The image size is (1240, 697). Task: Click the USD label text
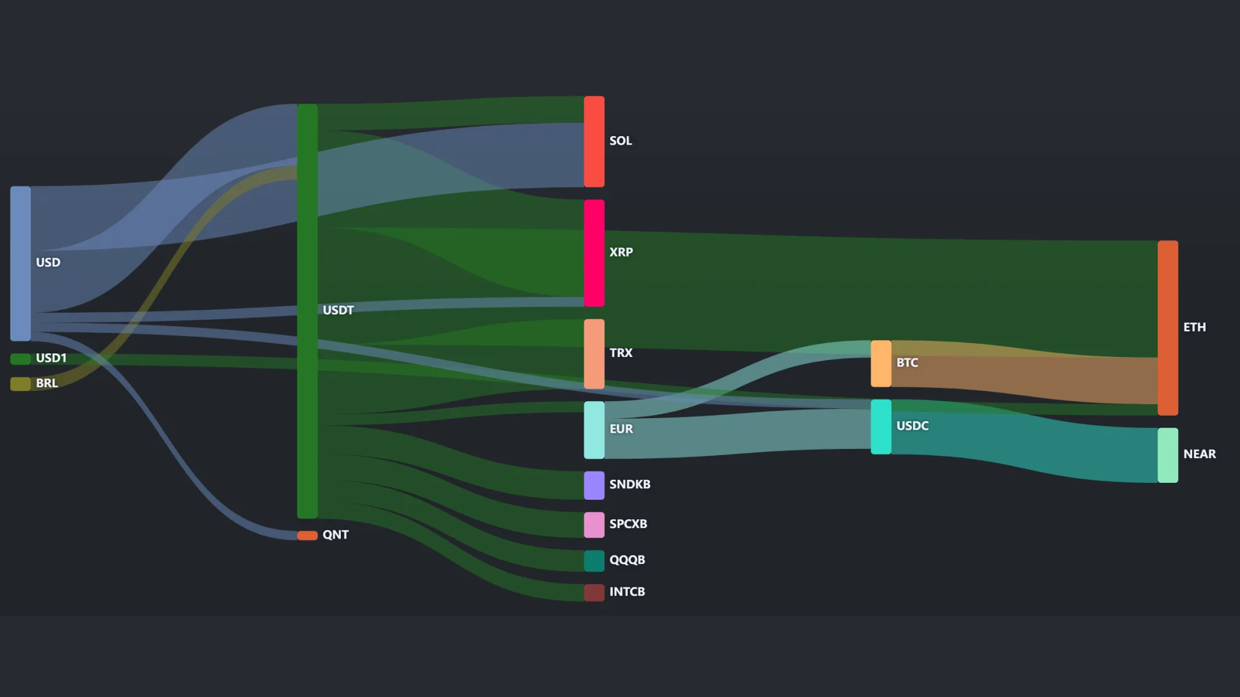tap(48, 263)
